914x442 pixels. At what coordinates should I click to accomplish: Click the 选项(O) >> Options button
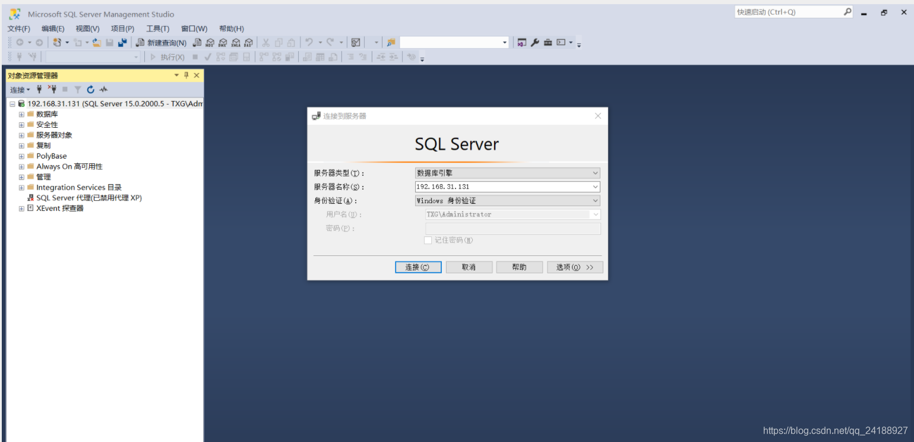(575, 267)
